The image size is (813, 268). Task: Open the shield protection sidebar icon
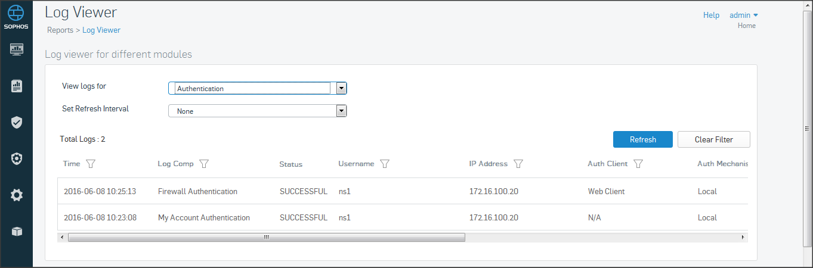pyautogui.click(x=17, y=122)
